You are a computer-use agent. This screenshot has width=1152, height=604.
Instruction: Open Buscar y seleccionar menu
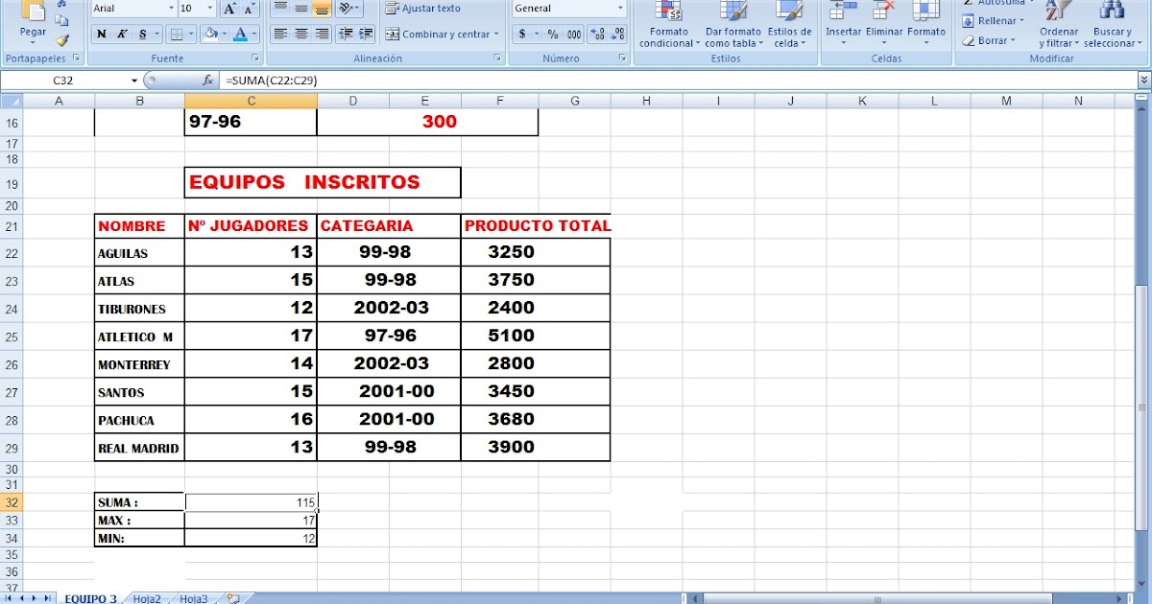pyautogui.click(x=1113, y=25)
